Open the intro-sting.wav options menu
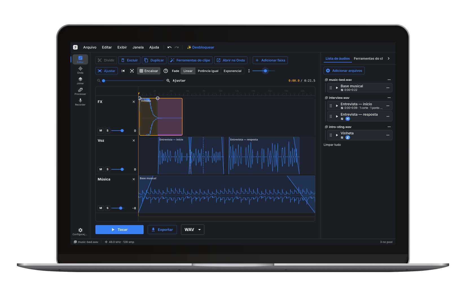The width and height of the screenshot is (466, 287). (389, 127)
